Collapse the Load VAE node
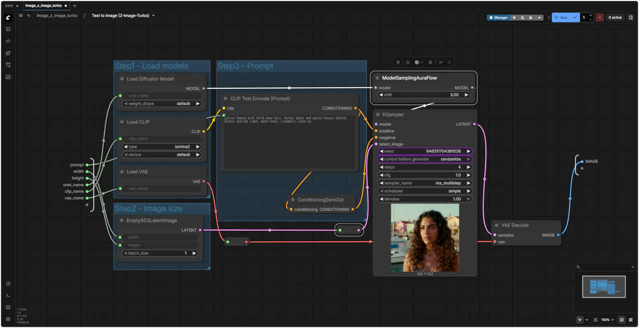639x328 pixels. point(122,171)
